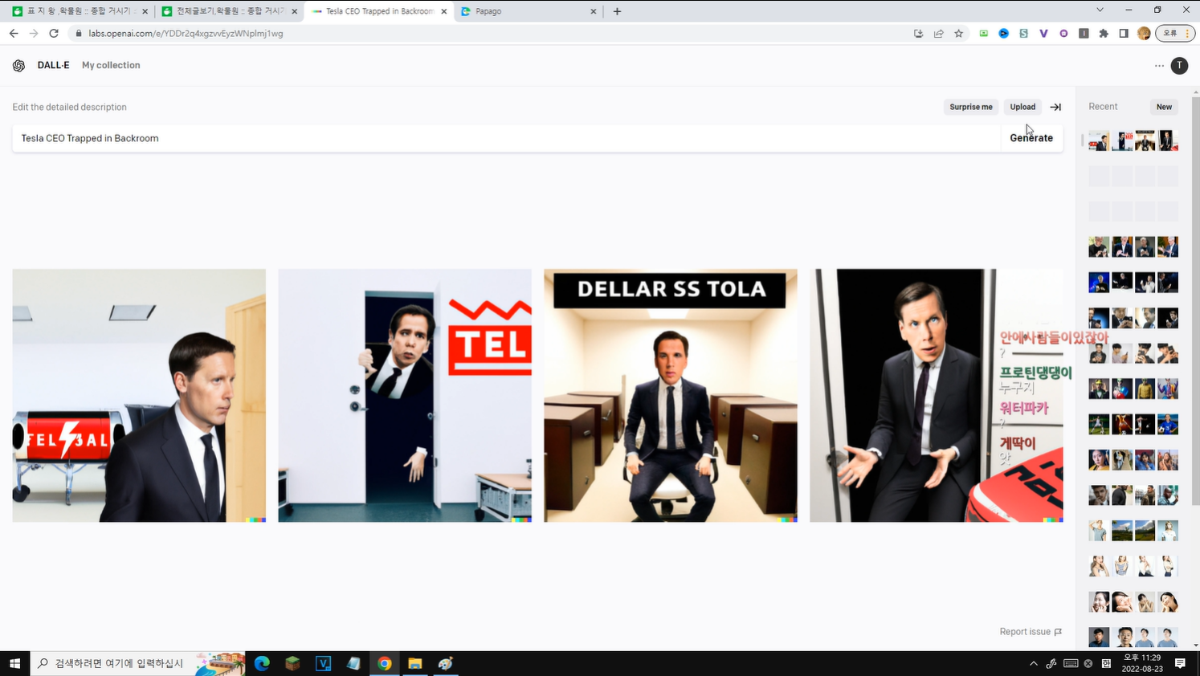Open the Minecraft block icon in the taskbar
The height and width of the screenshot is (676, 1200).
point(292,663)
